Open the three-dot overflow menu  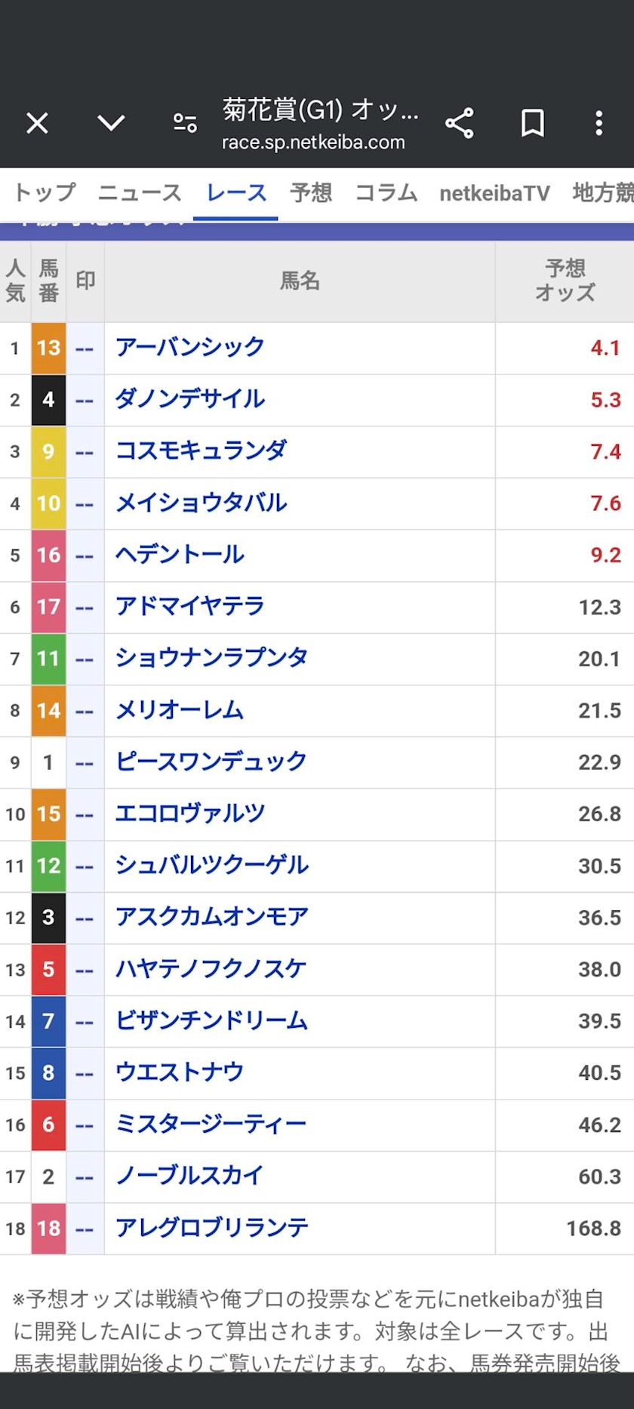coord(599,123)
